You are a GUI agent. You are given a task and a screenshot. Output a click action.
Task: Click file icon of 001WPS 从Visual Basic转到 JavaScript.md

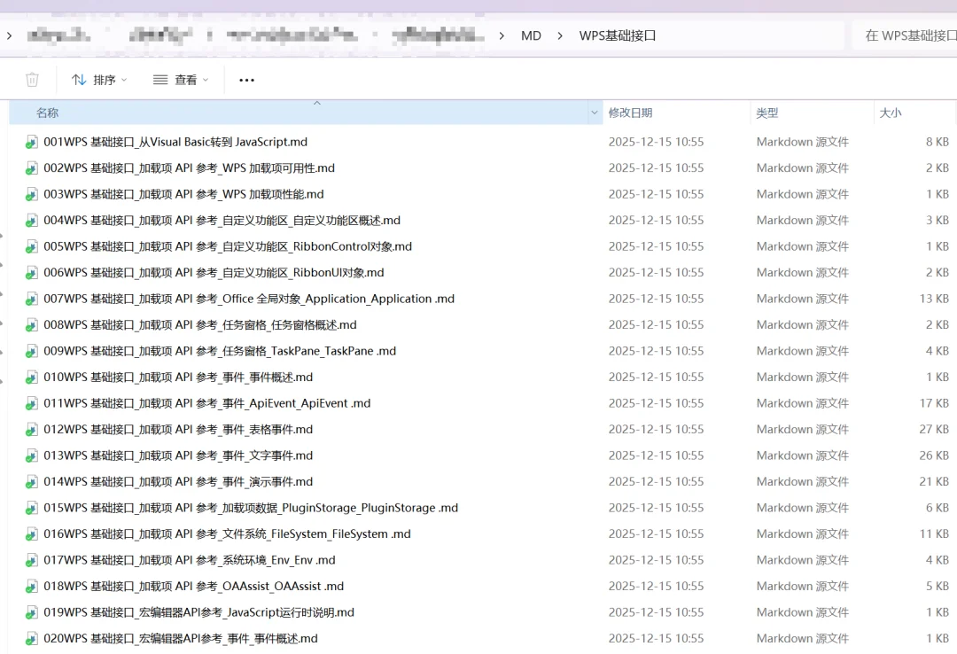[32, 143]
